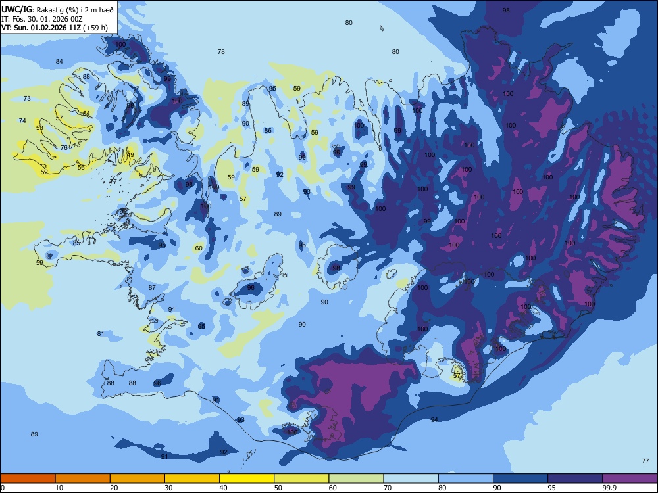The height and width of the screenshot is (493, 658).
Task: Click the indigo 95–99.9 legend swatch
Action: [x=575, y=479]
